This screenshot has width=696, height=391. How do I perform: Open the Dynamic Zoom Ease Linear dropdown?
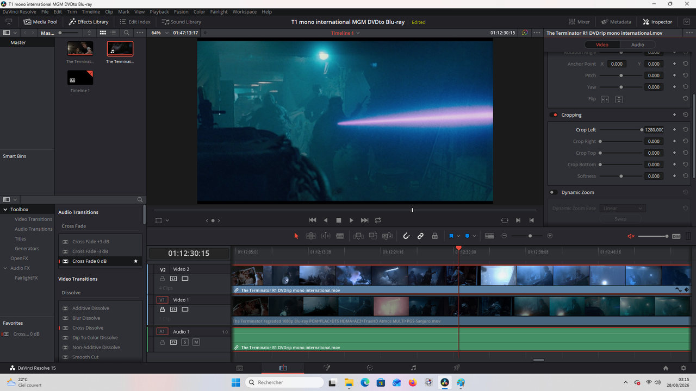pos(622,209)
